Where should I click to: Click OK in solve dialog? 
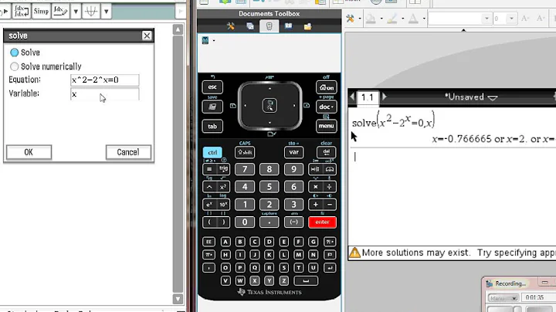tap(29, 152)
